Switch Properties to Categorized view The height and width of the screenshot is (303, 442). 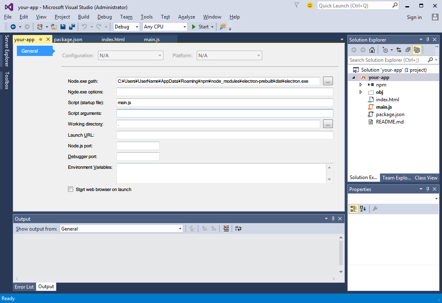pyautogui.click(x=354, y=209)
